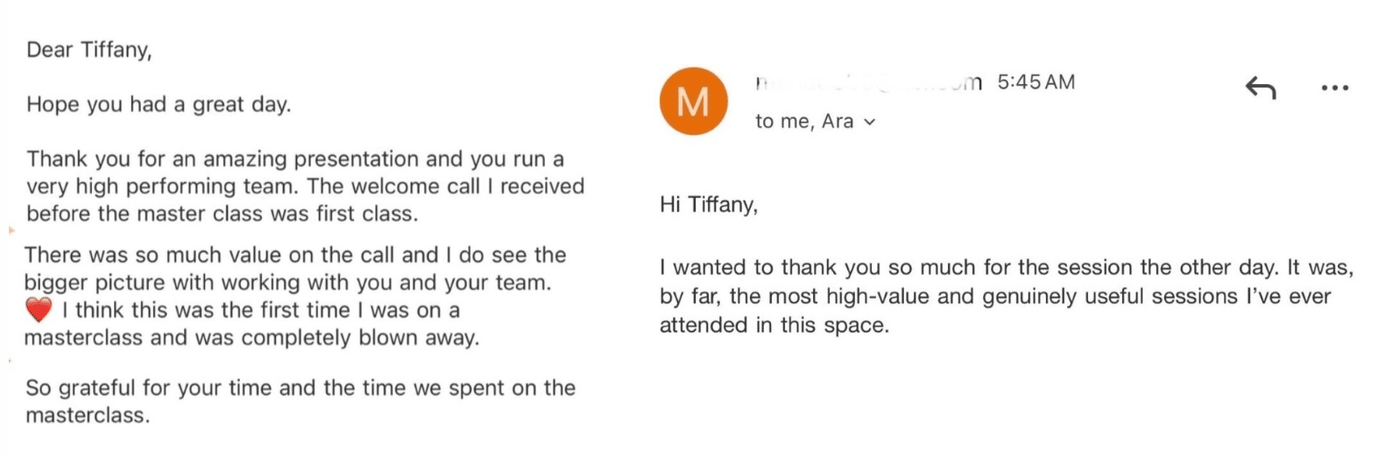This screenshot has width=1400, height=457.
Task: Click the "to me, Ara" recipients text
Action: (x=804, y=122)
